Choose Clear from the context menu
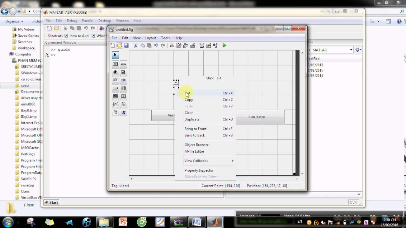The image size is (406, 228). tap(206, 113)
